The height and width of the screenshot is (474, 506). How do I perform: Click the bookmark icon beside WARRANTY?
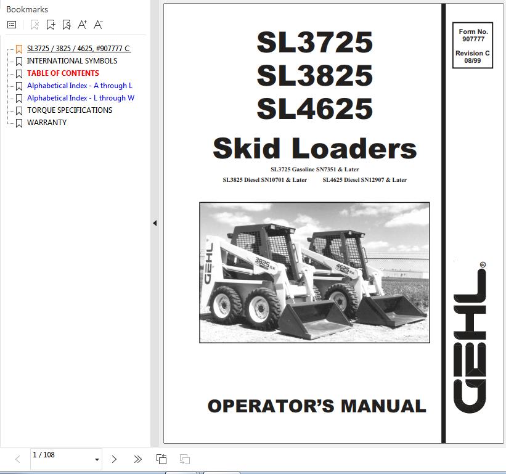[x=19, y=123]
